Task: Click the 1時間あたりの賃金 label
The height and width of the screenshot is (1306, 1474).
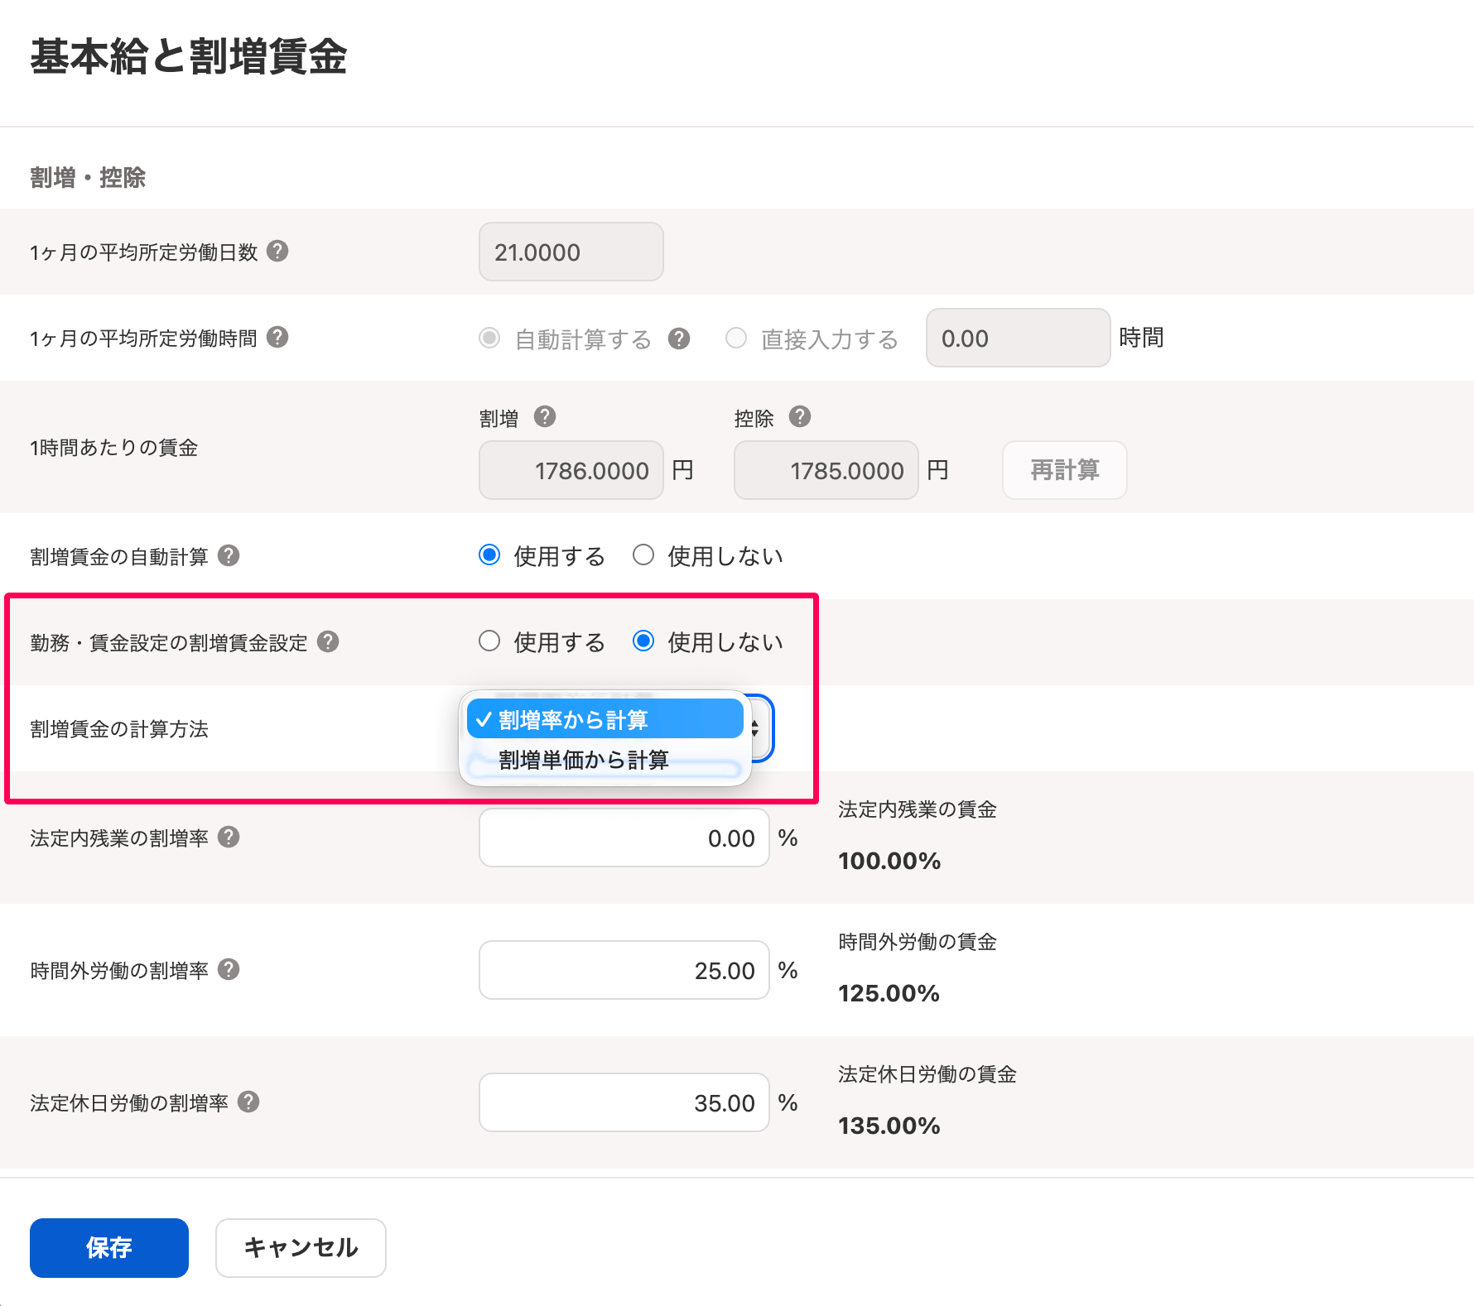Action: click(114, 448)
